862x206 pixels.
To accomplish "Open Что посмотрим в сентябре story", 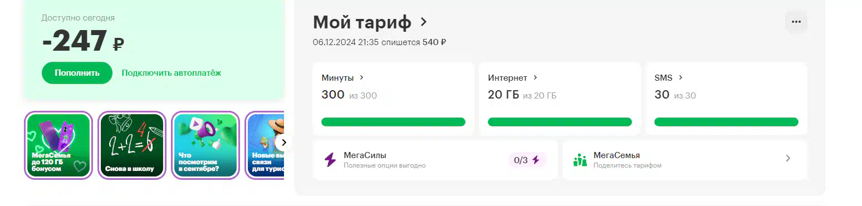I will [x=205, y=145].
